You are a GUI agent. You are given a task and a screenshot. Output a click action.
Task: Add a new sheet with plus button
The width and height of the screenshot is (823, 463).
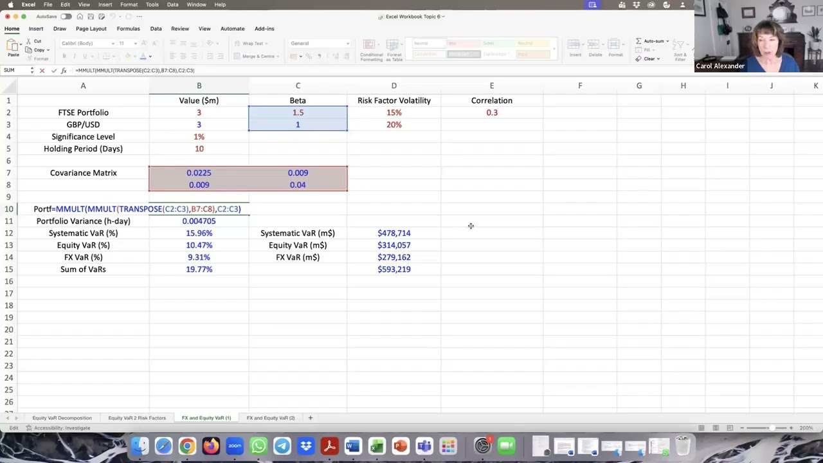[x=310, y=418]
